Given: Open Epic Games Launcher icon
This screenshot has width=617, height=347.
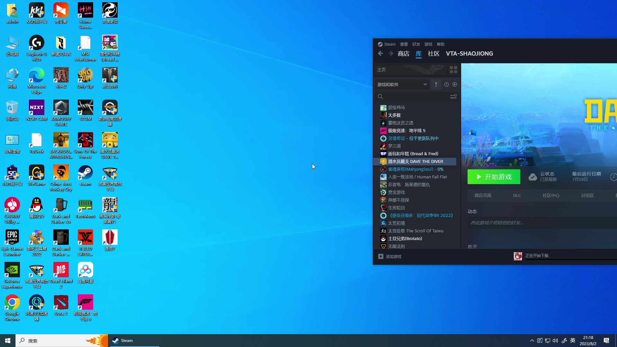Looking at the screenshot, I should (12, 243).
